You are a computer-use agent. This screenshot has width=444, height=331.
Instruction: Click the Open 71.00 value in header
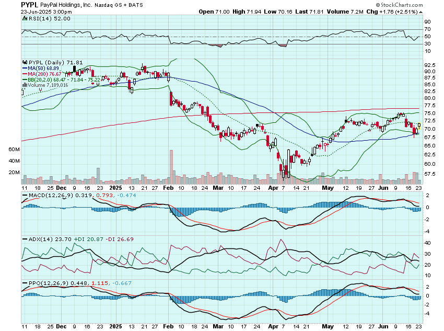214,12
